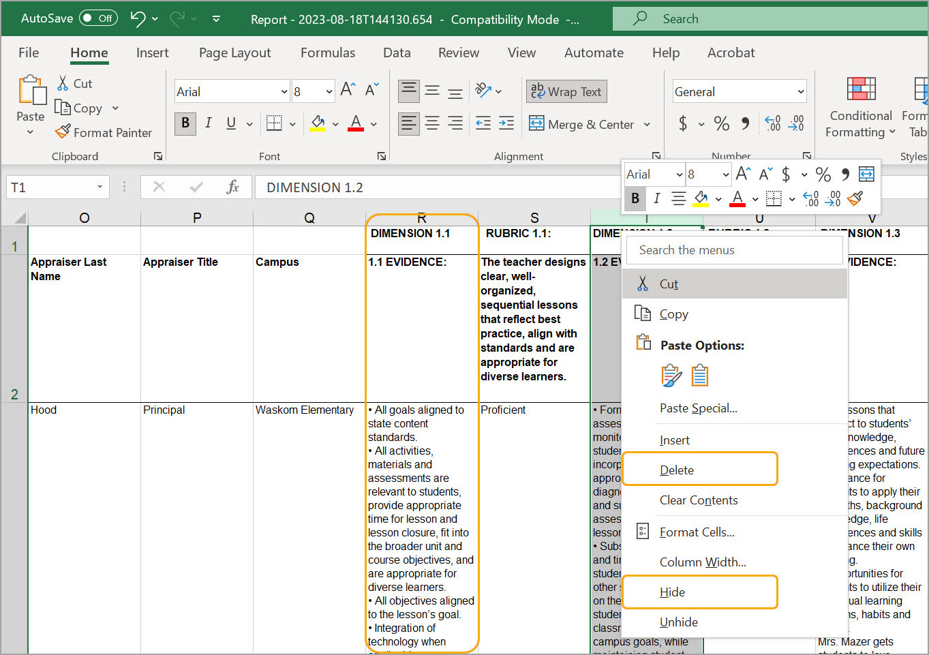Increase indent in the Alignment group
Viewport: 929px width, 655px height.
coord(506,123)
